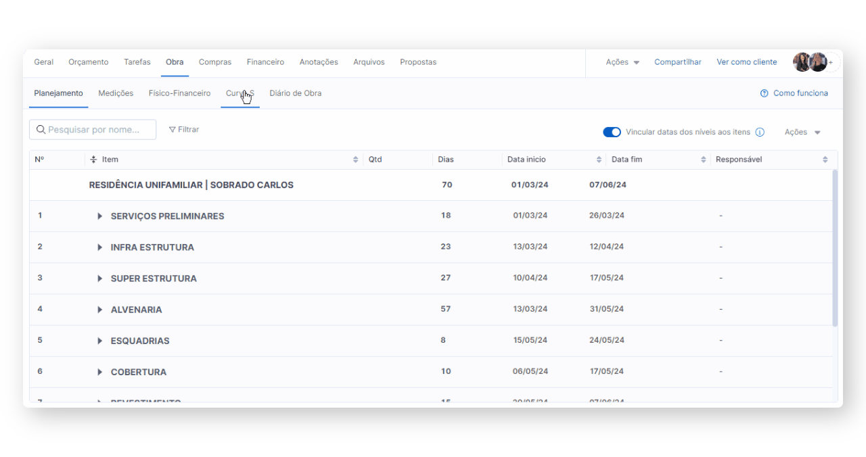Click start date 10/04/24 of SUPER ESTRUTURA

point(530,278)
